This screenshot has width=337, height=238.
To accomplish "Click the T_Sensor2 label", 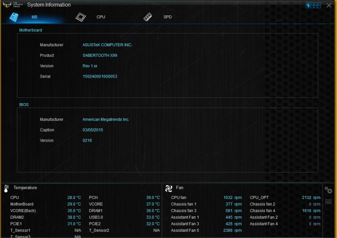I will point(99,230).
